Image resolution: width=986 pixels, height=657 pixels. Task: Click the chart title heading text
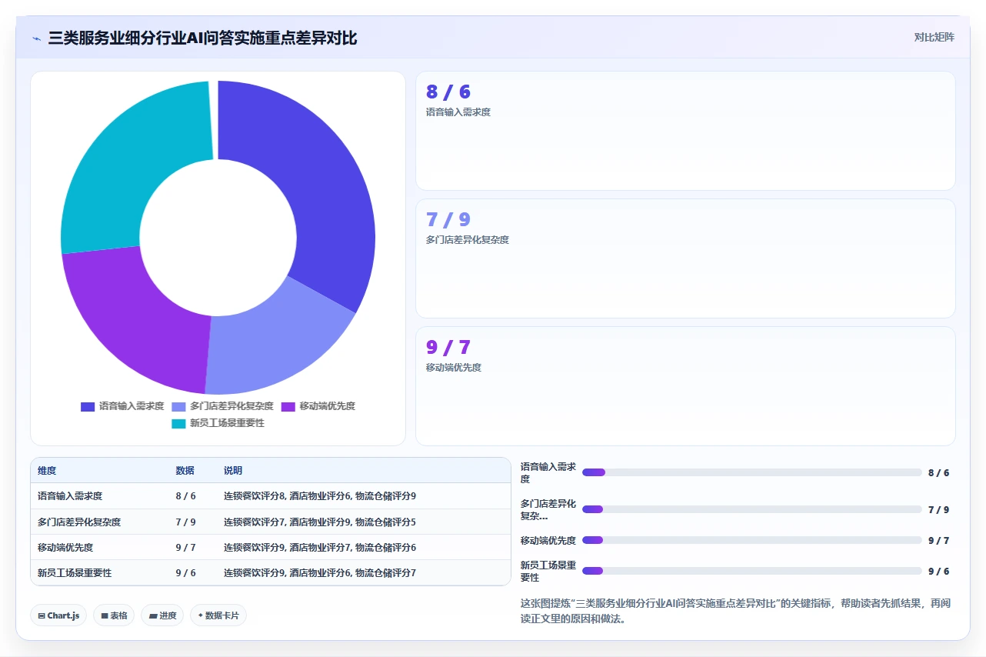tap(202, 38)
